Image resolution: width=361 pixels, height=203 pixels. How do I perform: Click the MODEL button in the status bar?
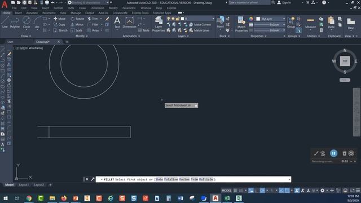click(226, 191)
